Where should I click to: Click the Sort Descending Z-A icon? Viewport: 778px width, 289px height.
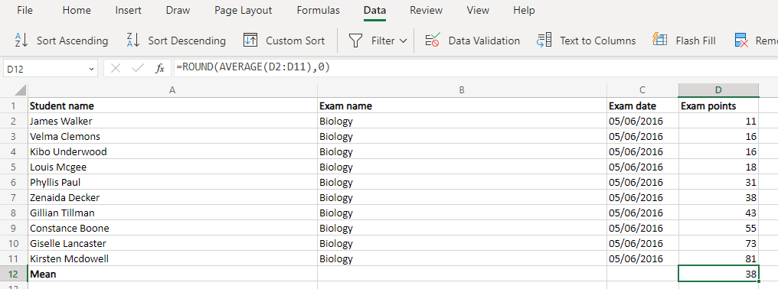coord(133,41)
